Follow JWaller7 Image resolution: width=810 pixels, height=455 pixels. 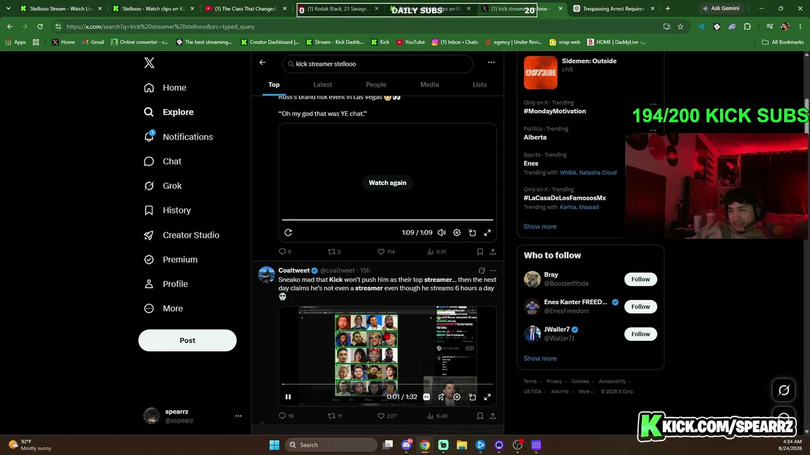click(640, 334)
